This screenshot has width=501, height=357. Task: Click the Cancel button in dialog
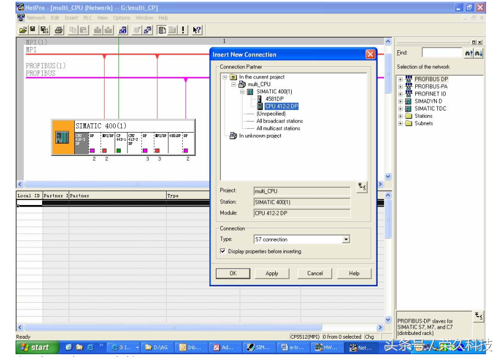pyautogui.click(x=314, y=273)
